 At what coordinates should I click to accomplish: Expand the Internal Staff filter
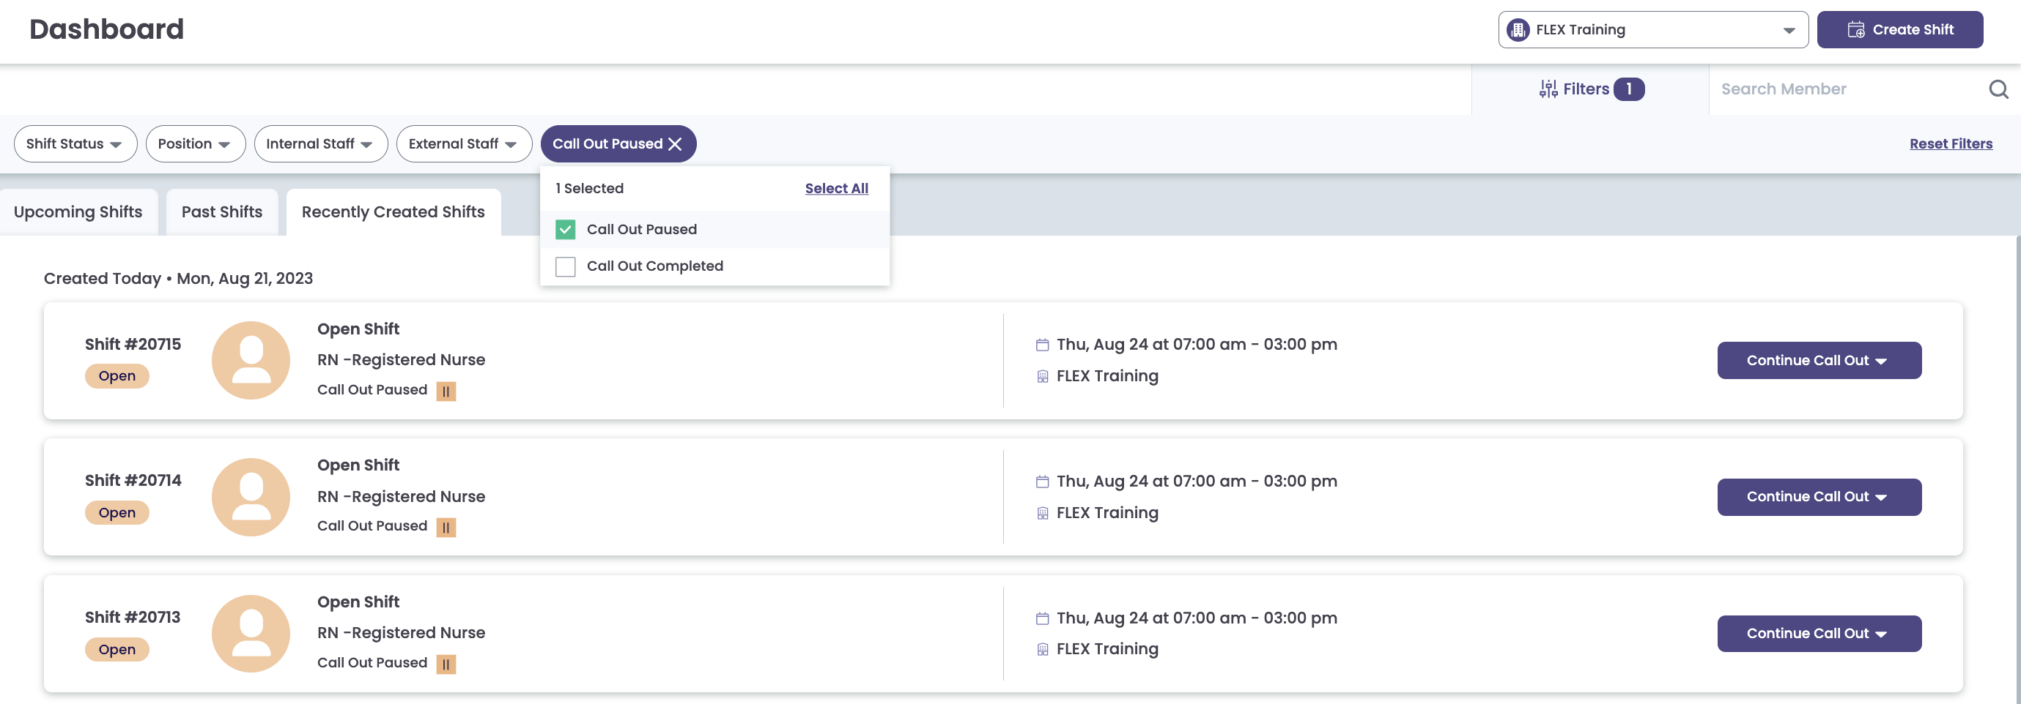click(x=320, y=144)
